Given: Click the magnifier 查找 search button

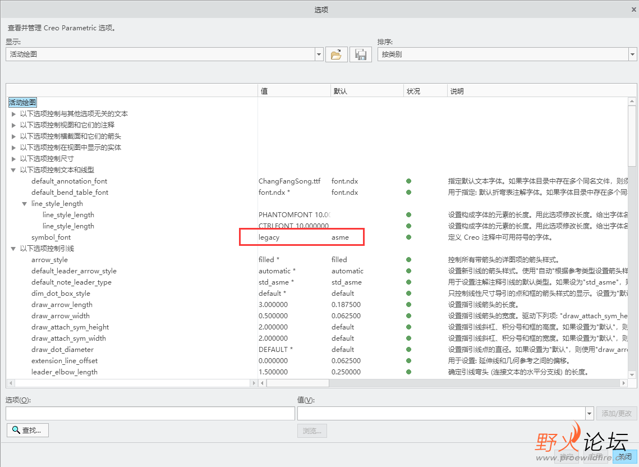Looking at the screenshot, I should pyautogui.click(x=27, y=430).
